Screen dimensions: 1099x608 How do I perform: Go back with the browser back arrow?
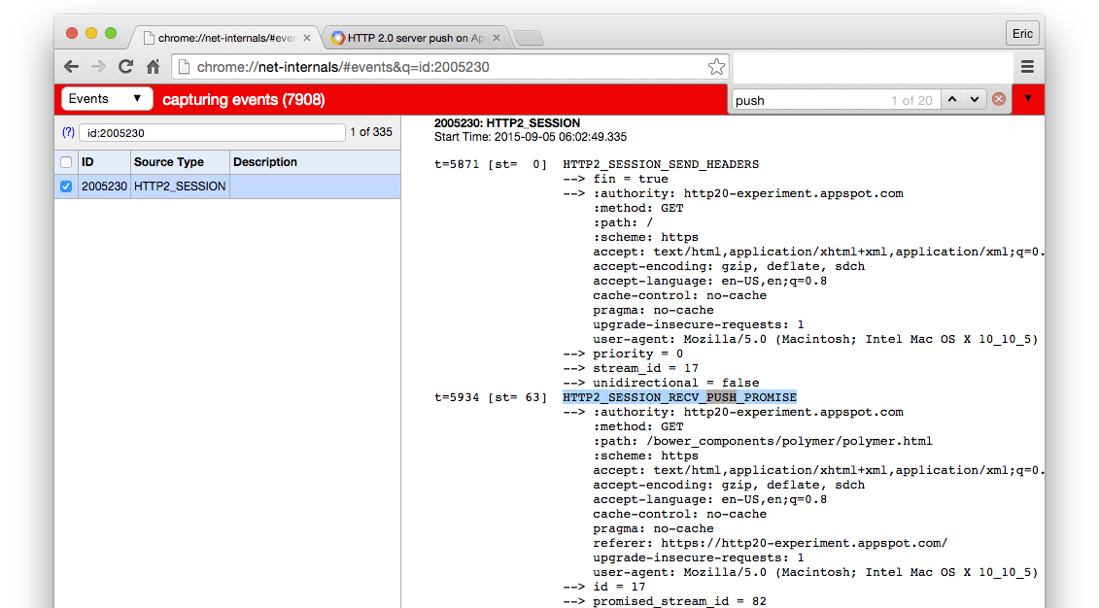click(71, 67)
